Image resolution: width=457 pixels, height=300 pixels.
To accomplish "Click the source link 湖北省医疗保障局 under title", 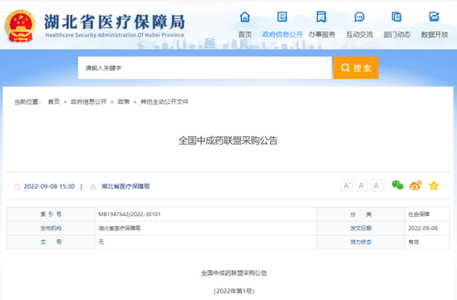I will (x=125, y=186).
